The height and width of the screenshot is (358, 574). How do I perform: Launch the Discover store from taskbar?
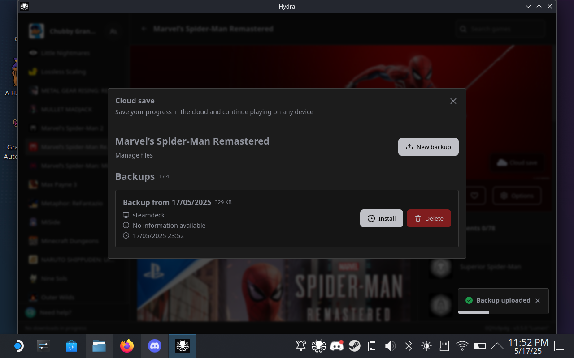71,346
